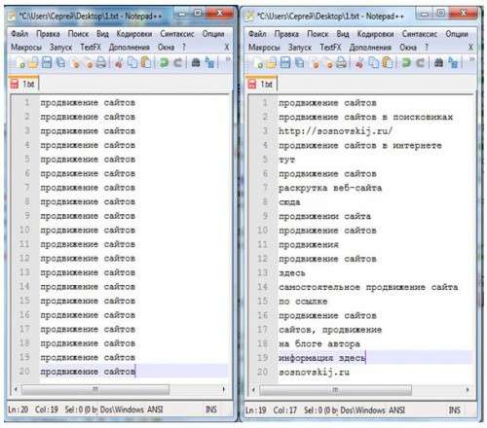Click 'Dos\Windows ANSI' in left window's status bar
This screenshot has height=428, width=487.
(131, 410)
